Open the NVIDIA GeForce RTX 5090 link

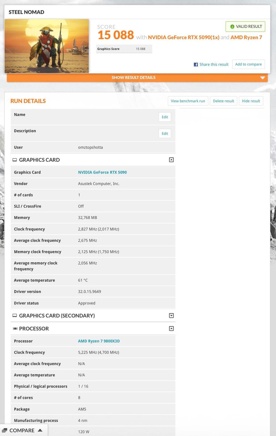102,172
